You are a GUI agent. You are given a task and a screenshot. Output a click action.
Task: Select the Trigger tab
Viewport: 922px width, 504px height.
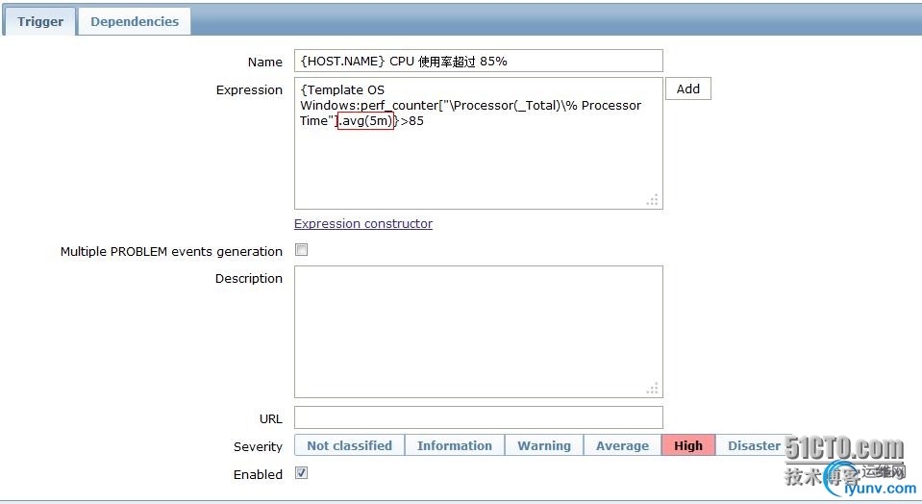point(40,21)
